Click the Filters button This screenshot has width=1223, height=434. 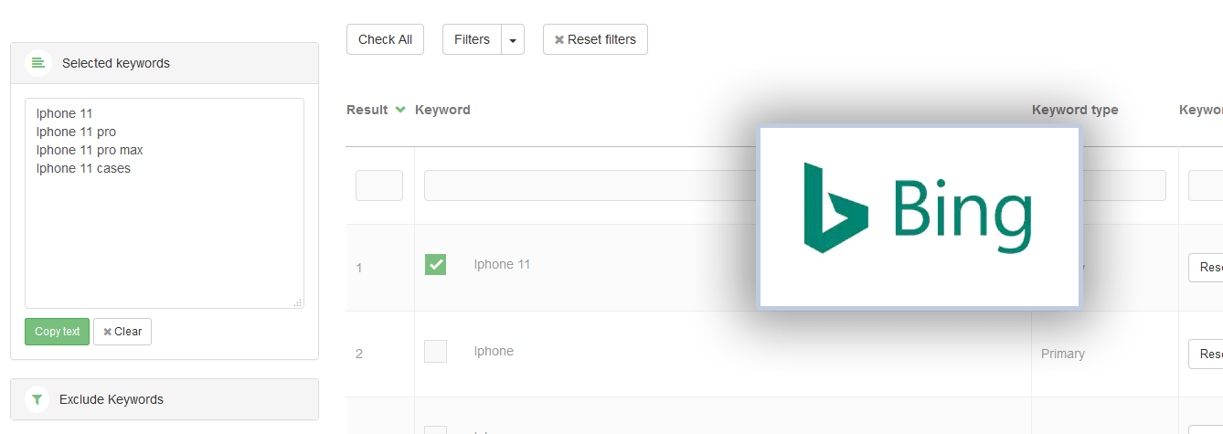[472, 40]
